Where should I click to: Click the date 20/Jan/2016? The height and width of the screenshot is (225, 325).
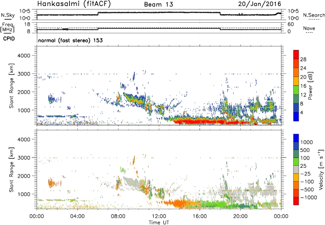[x=260, y=4]
